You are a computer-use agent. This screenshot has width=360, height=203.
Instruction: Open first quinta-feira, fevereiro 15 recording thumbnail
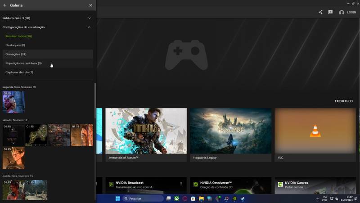13,190
